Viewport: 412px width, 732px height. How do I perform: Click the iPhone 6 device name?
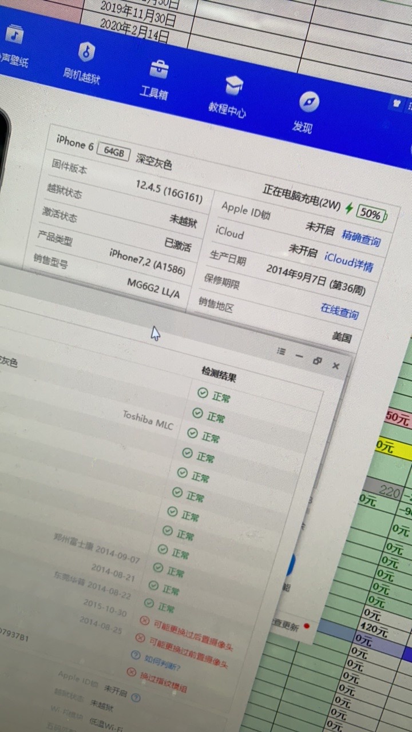(75, 142)
